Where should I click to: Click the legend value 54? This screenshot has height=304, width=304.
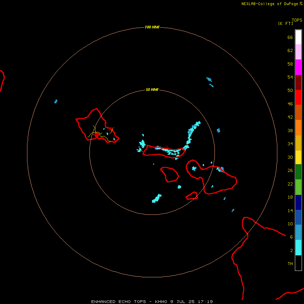pyautogui.click(x=290, y=77)
